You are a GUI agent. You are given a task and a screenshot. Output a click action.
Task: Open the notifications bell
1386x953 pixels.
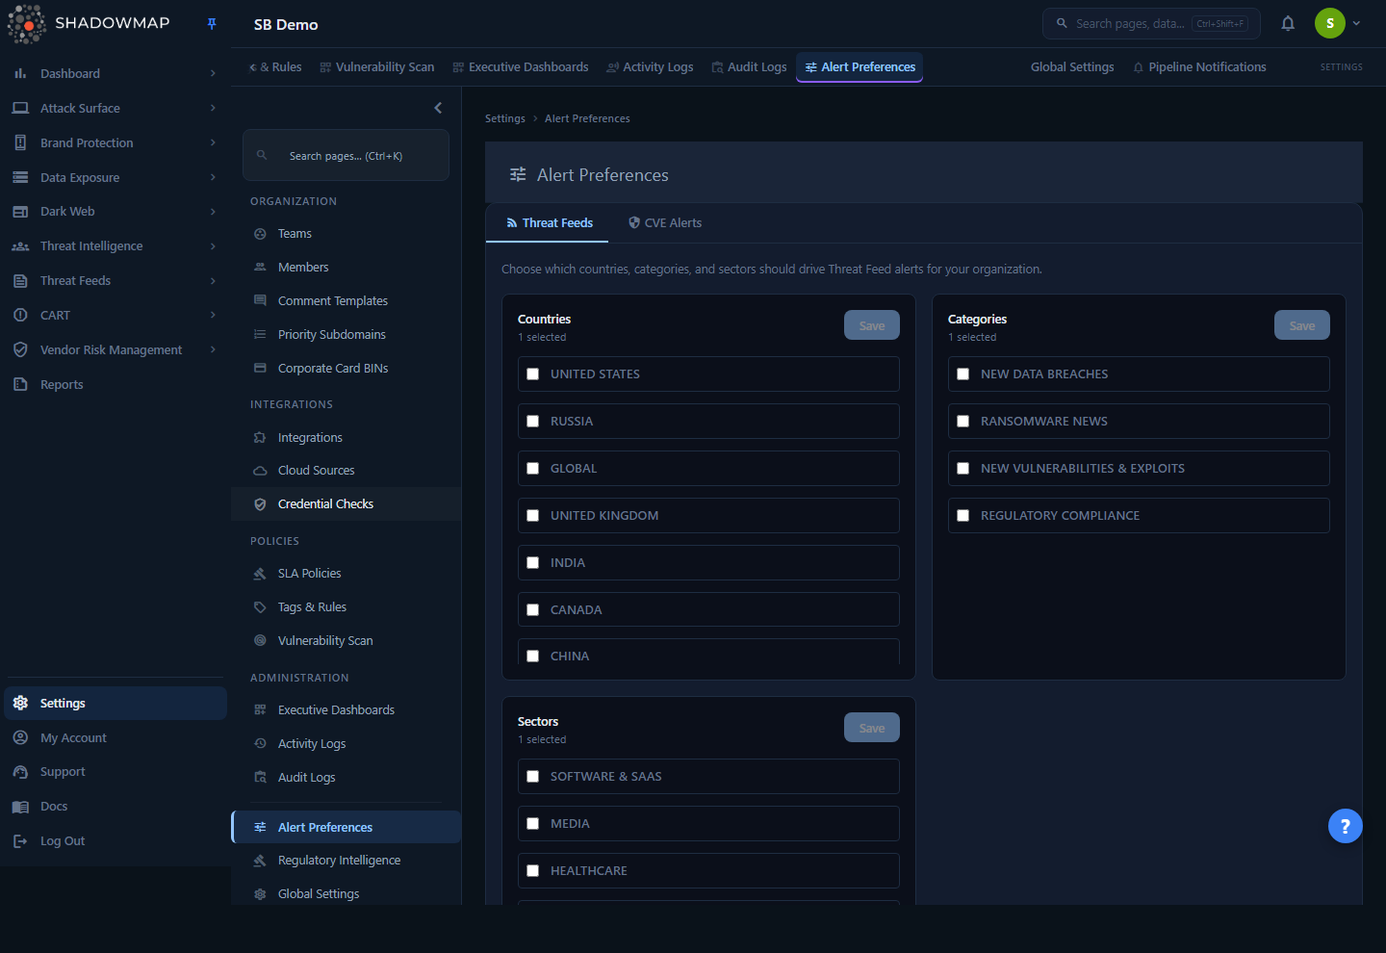[x=1288, y=23]
